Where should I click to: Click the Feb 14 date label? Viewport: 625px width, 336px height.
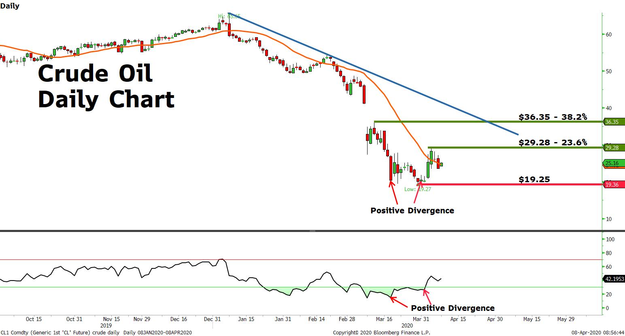[x=317, y=319]
